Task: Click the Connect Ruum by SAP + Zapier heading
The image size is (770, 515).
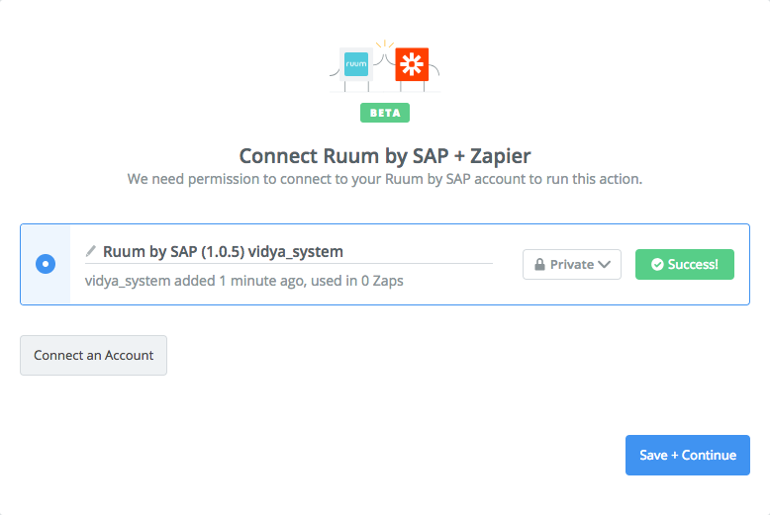Action: [x=385, y=156]
